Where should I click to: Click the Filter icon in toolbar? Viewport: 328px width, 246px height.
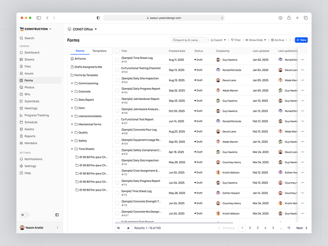(232, 40)
